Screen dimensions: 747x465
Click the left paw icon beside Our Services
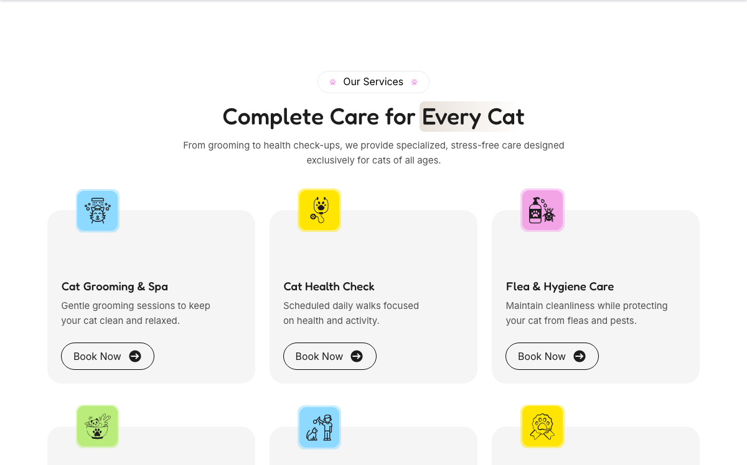(x=333, y=82)
